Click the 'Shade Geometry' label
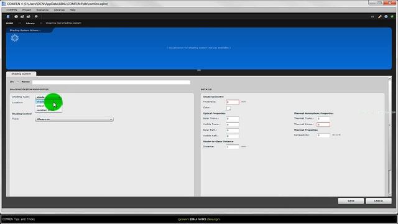The height and width of the screenshot is (224, 398). (x=213, y=97)
